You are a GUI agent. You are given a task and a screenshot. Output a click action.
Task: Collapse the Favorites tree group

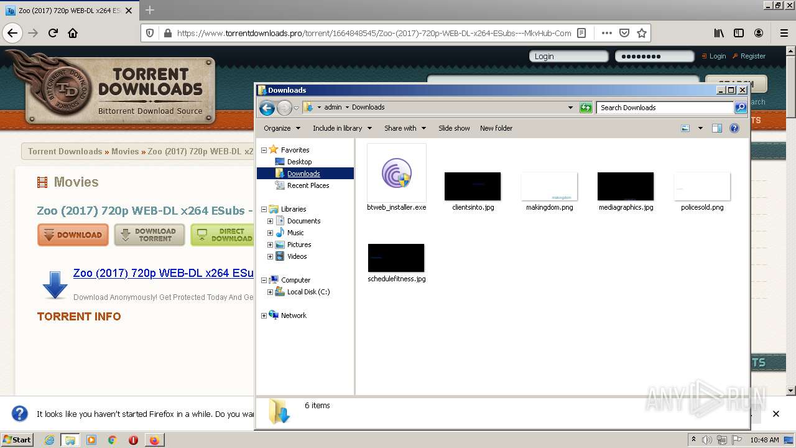click(264, 150)
